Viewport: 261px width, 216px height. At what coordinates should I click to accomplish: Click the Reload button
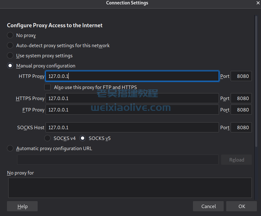236,160
